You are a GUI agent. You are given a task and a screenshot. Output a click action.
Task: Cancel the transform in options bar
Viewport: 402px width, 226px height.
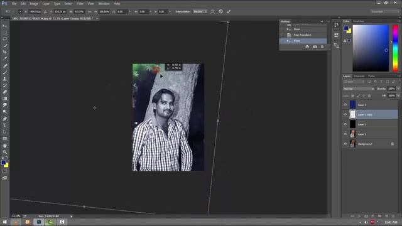point(220,11)
